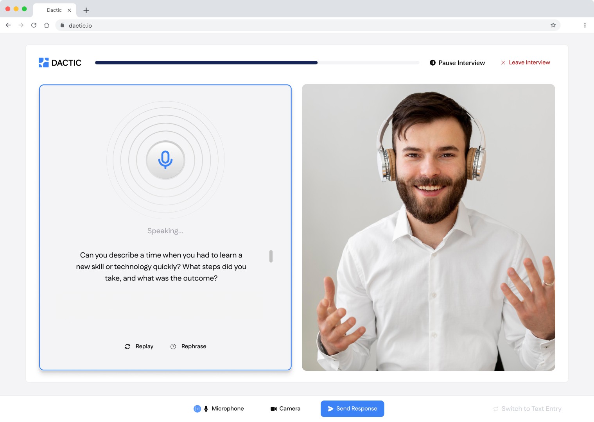Open a new browser tab
The width and height of the screenshot is (594, 422).
click(x=86, y=10)
